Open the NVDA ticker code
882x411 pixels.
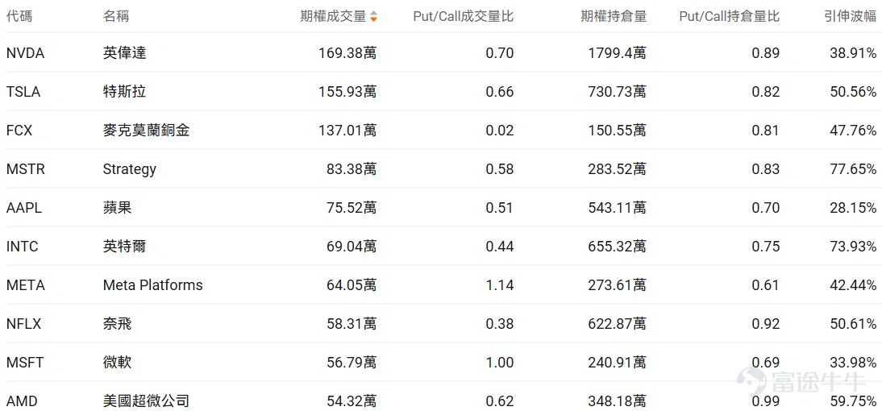[x=25, y=53]
